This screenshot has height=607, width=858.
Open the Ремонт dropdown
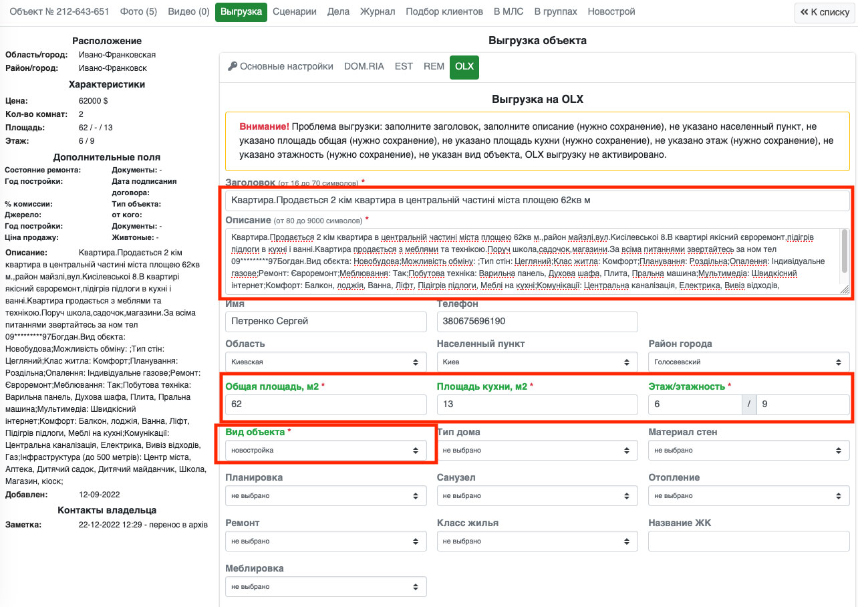coord(326,541)
